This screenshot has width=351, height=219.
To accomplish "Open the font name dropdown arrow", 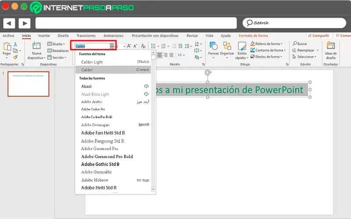I will pos(112,46).
